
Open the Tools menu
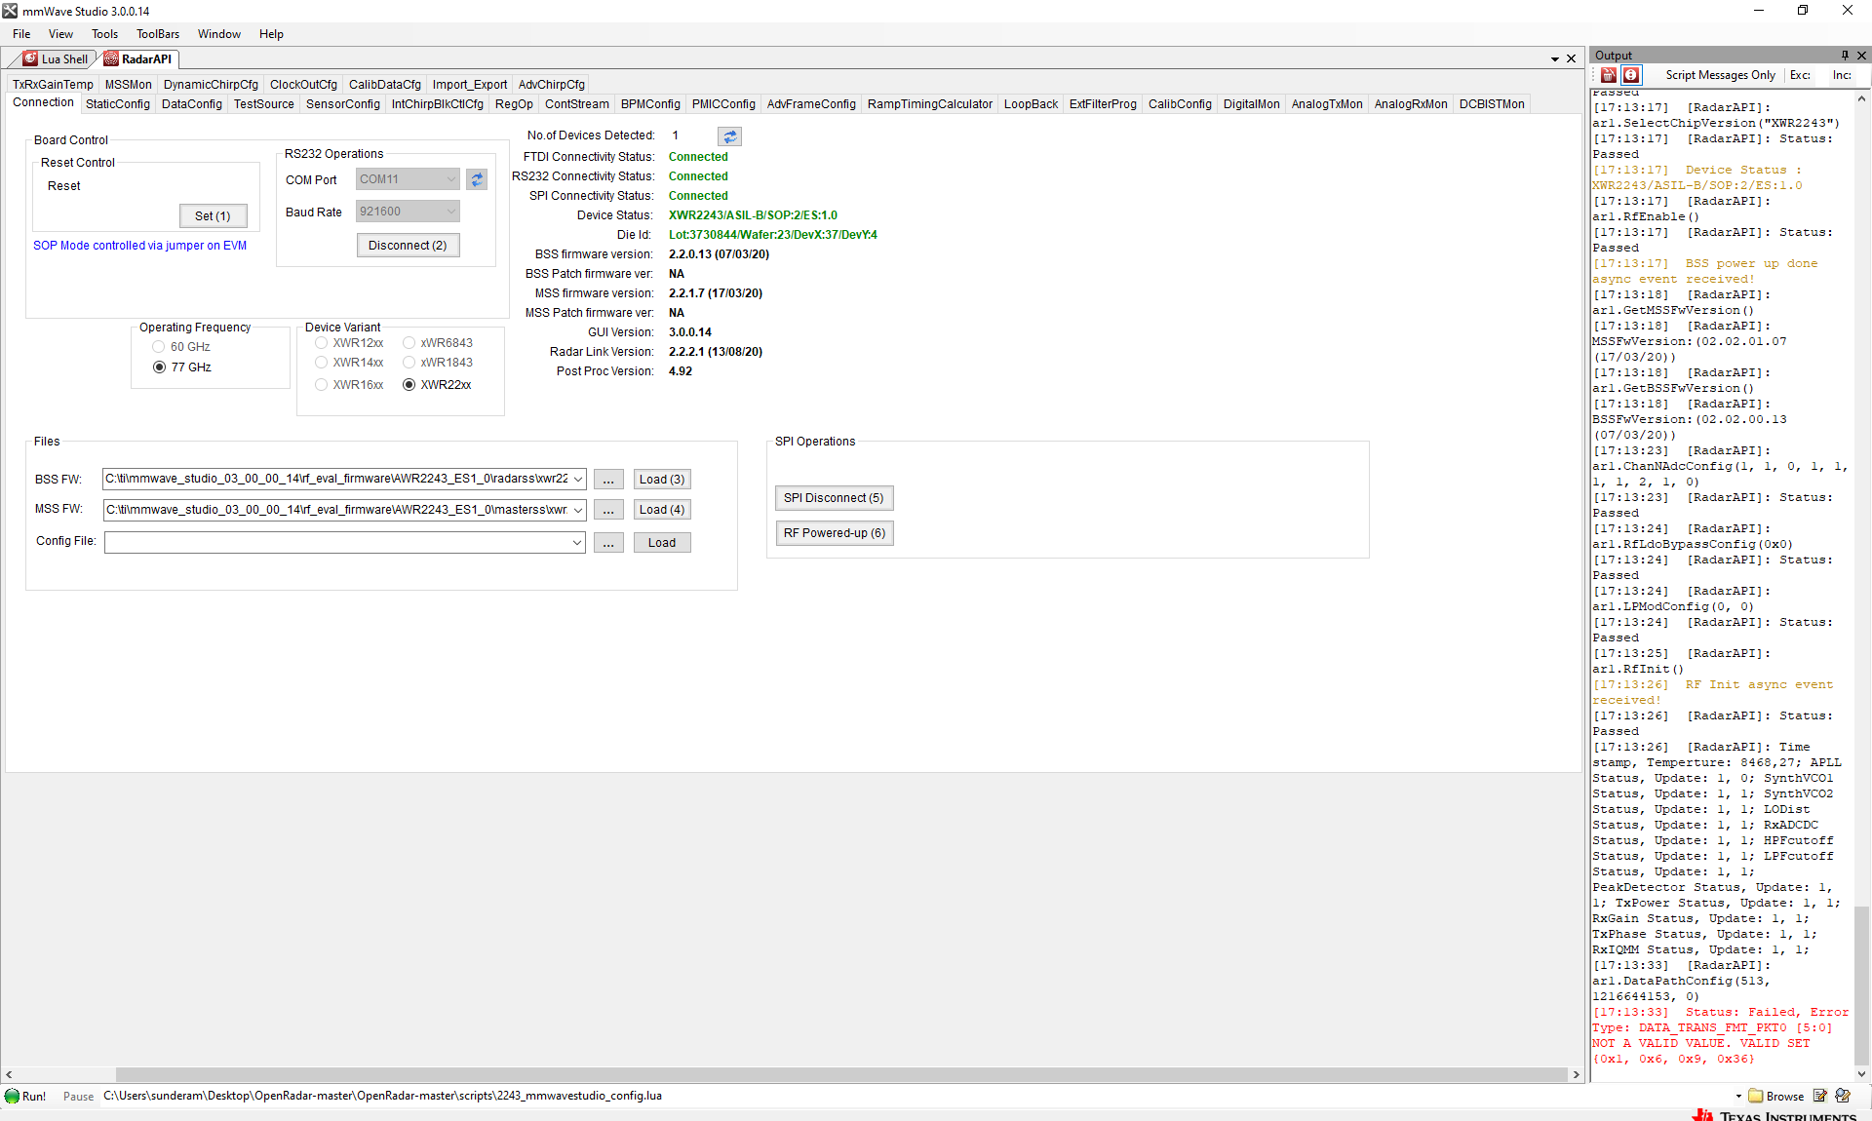[104, 34]
